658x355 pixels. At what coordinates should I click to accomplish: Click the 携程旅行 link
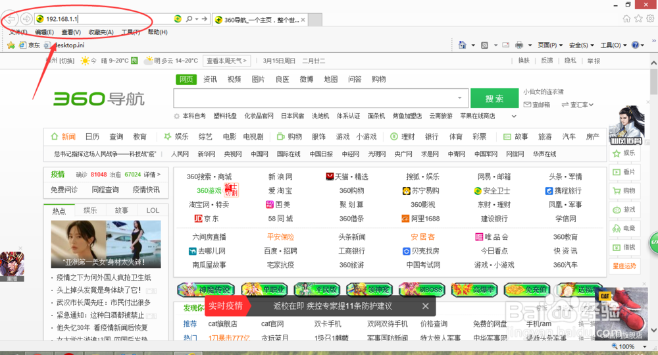point(564,191)
